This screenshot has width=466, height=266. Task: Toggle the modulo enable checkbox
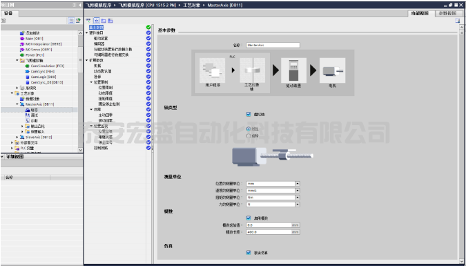click(x=249, y=218)
